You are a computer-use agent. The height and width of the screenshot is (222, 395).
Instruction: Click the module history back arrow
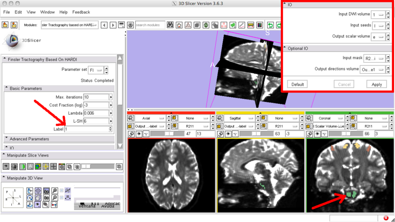point(104,25)
